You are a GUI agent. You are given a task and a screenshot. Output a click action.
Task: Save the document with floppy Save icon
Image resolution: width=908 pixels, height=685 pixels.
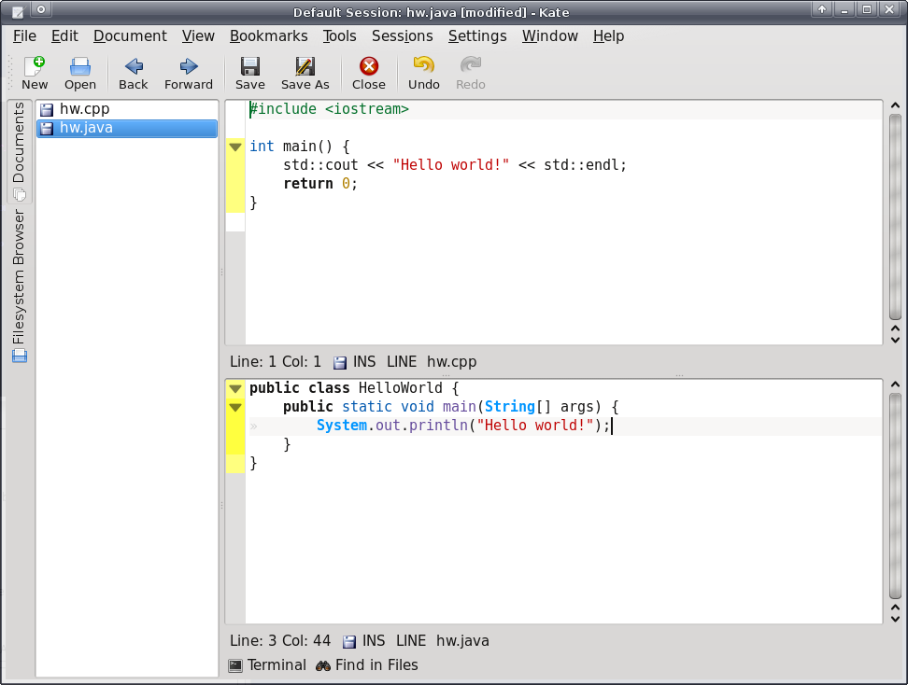click(249, 74)
